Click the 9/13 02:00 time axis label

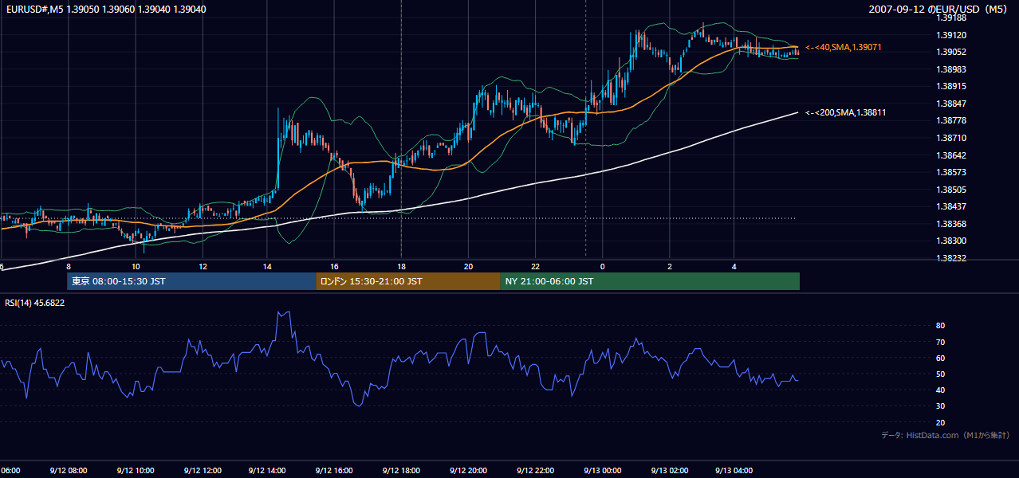pos(669,471)
